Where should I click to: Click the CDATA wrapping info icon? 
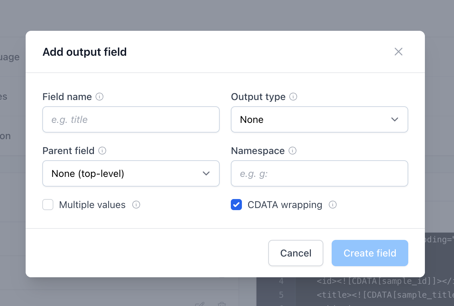pyautogui.click(x=333, y=205)
